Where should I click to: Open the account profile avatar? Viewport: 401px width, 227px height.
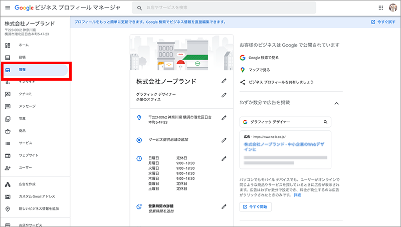(393, 8)
